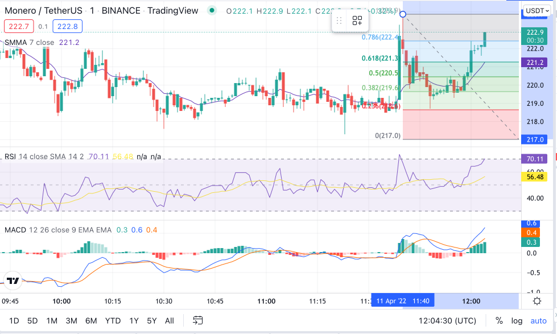Toggle percent scale mode

pyautogui.click(x=499, y=321)
